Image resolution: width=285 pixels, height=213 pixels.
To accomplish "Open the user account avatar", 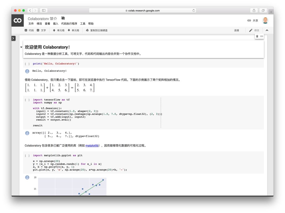I will (265, 21).
